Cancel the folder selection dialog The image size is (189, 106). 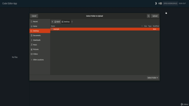34,16
